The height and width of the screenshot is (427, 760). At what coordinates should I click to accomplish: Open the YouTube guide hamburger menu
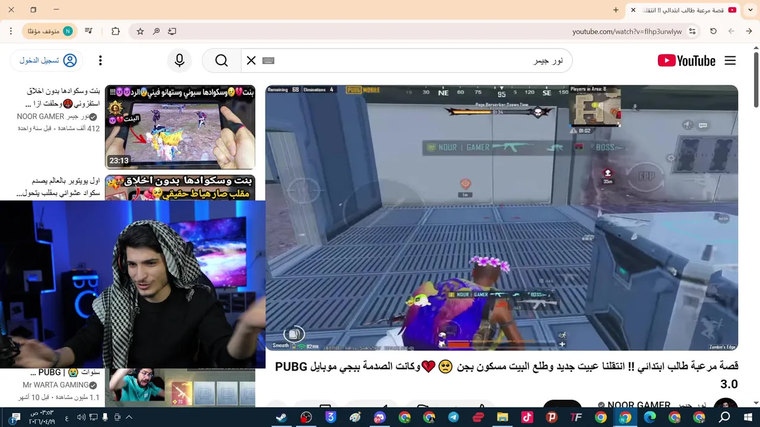(730, 60)
